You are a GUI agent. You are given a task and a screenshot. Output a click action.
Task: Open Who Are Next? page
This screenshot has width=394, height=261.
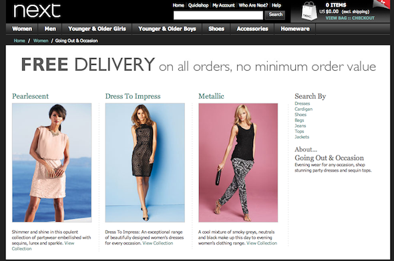coord(253,5)
